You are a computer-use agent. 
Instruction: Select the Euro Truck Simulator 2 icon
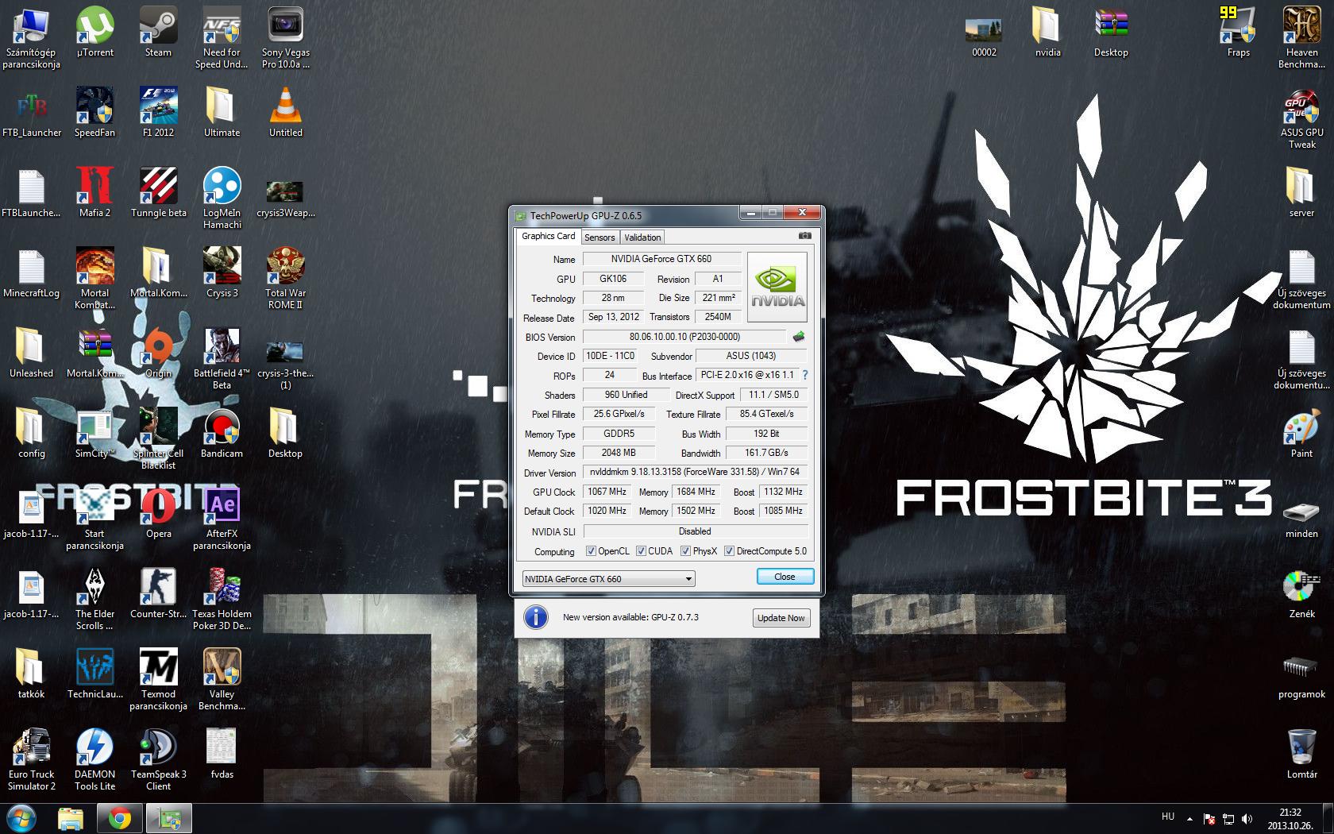(x=32, y=759)
